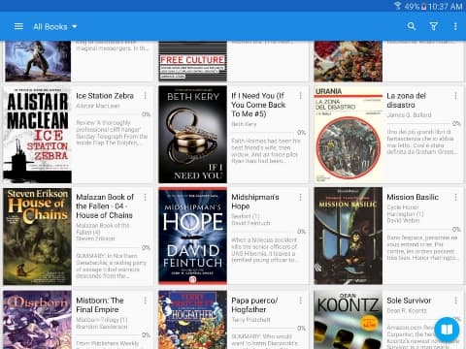The image size is (466, 349).
Task: Open options menu for La zona del disastro
Action: click(455, 96)
